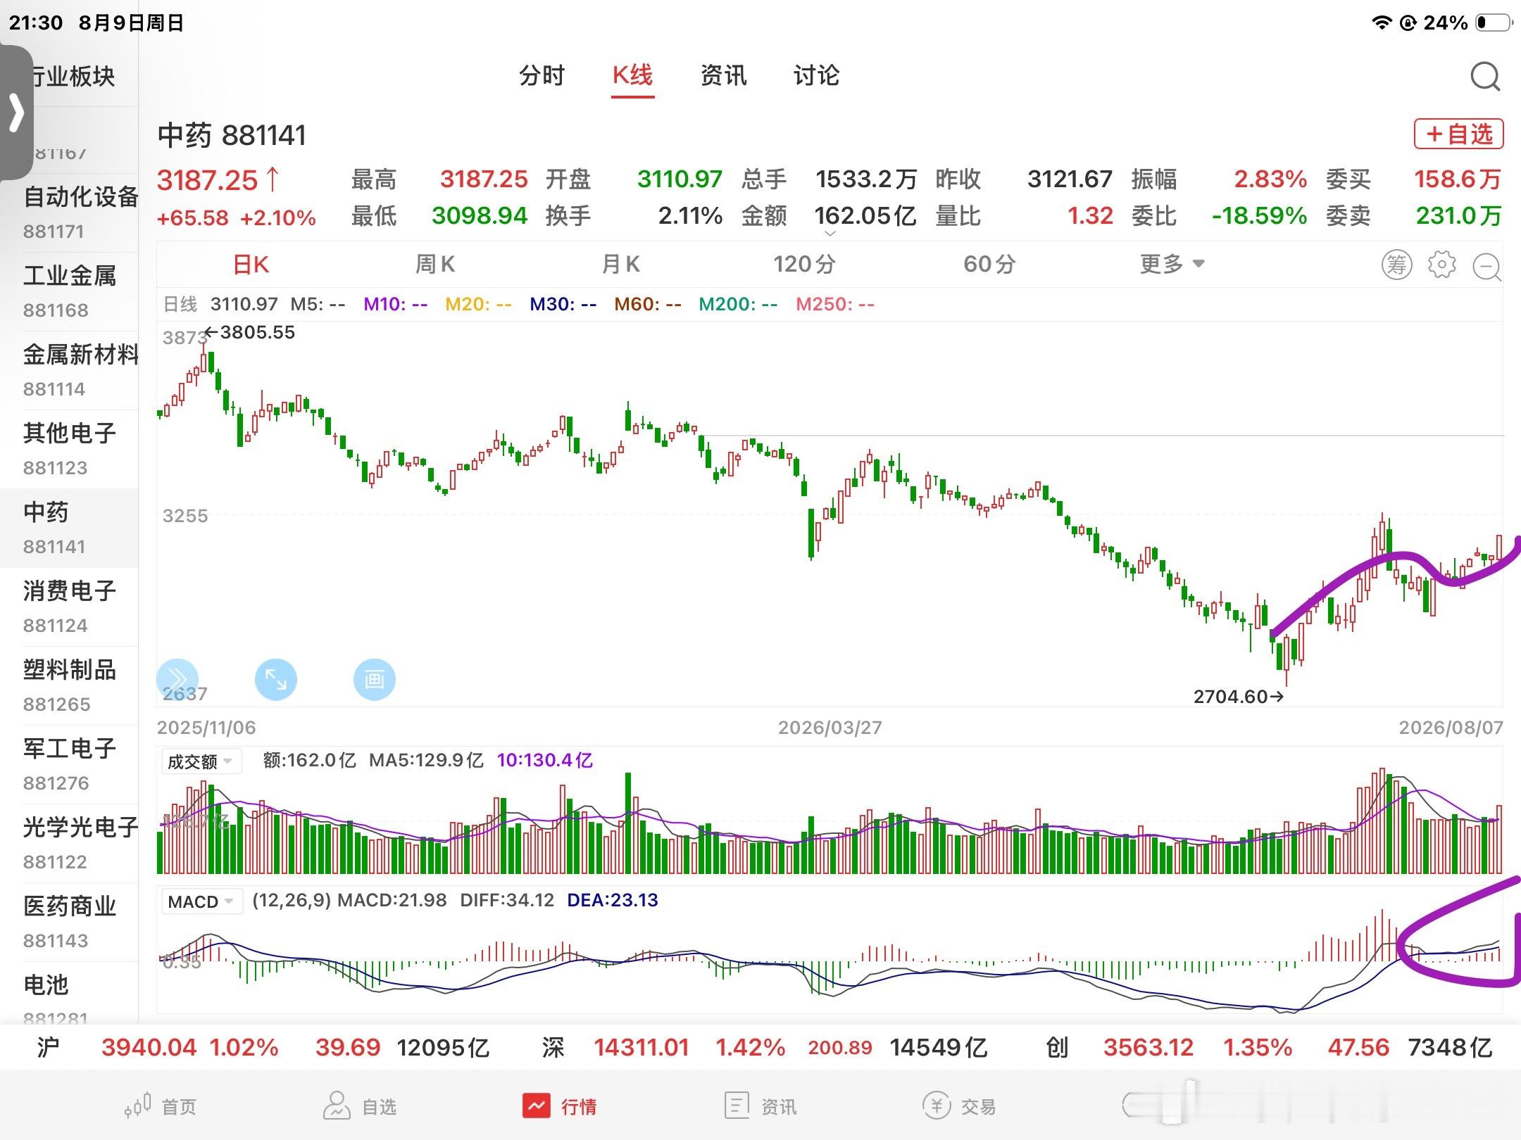Add stock with +自选 button

coord(1459,134)
